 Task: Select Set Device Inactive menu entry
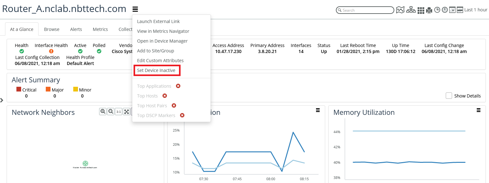[156, 70]
